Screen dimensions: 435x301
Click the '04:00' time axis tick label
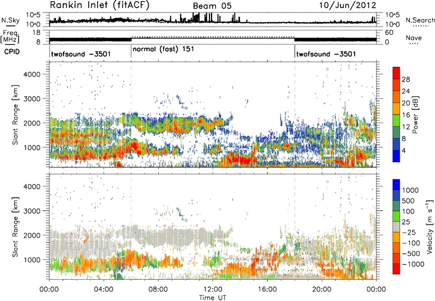(x=103, y=290)
